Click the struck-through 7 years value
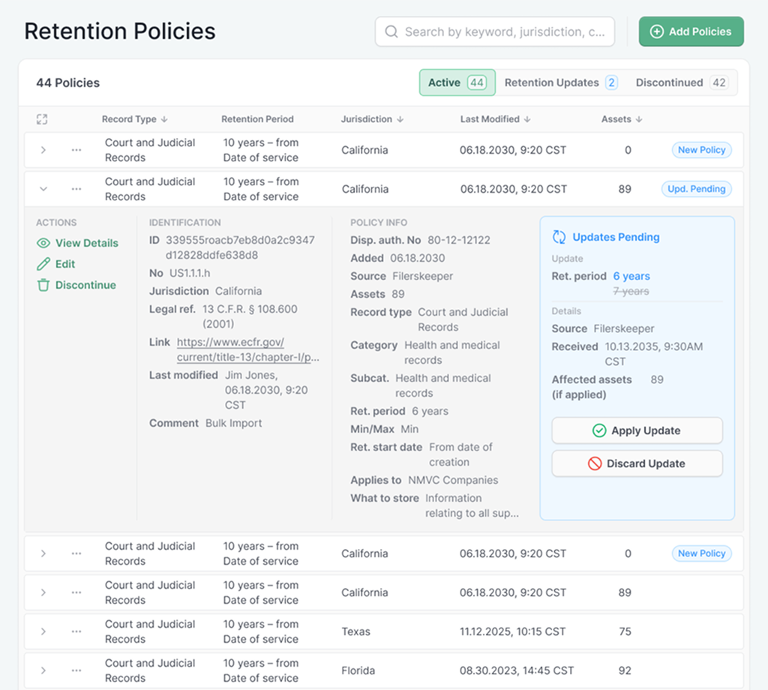Image resolution: width=768 pixels, height=690 pixels. point(631,292)
